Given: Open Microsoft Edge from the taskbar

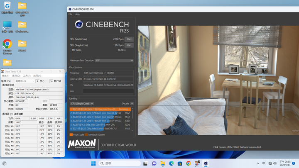Looking at the screenshot, I should pyautogui.click(x=171, y=163).
